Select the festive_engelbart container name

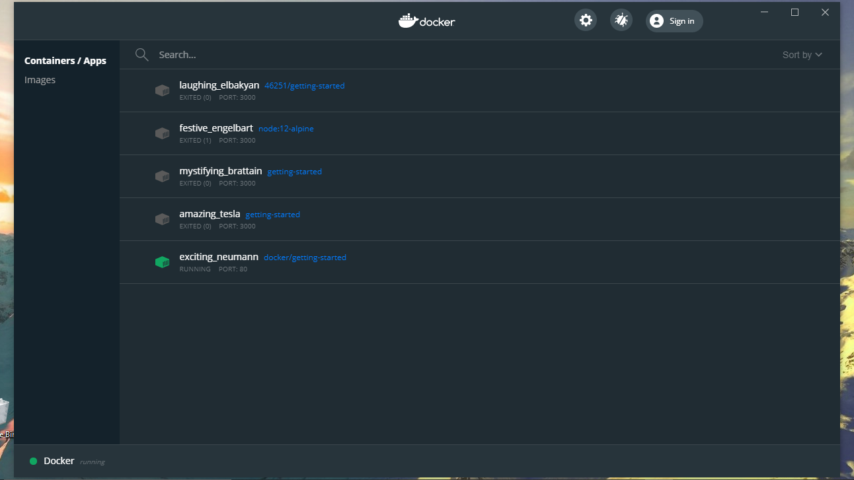(216, 128)
